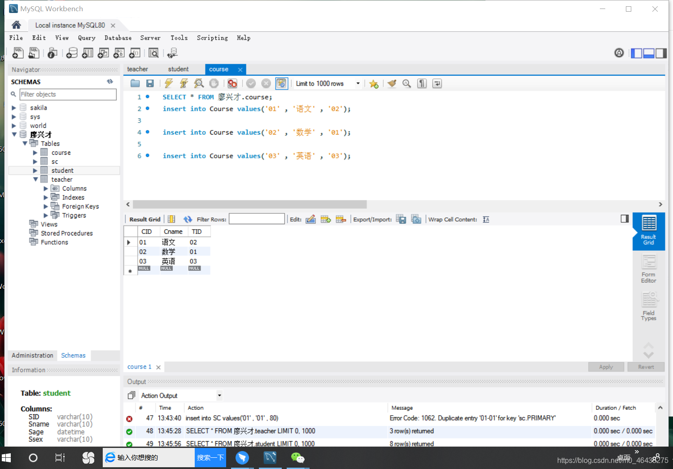Toggle auto-commit mode button

point(281,83)
